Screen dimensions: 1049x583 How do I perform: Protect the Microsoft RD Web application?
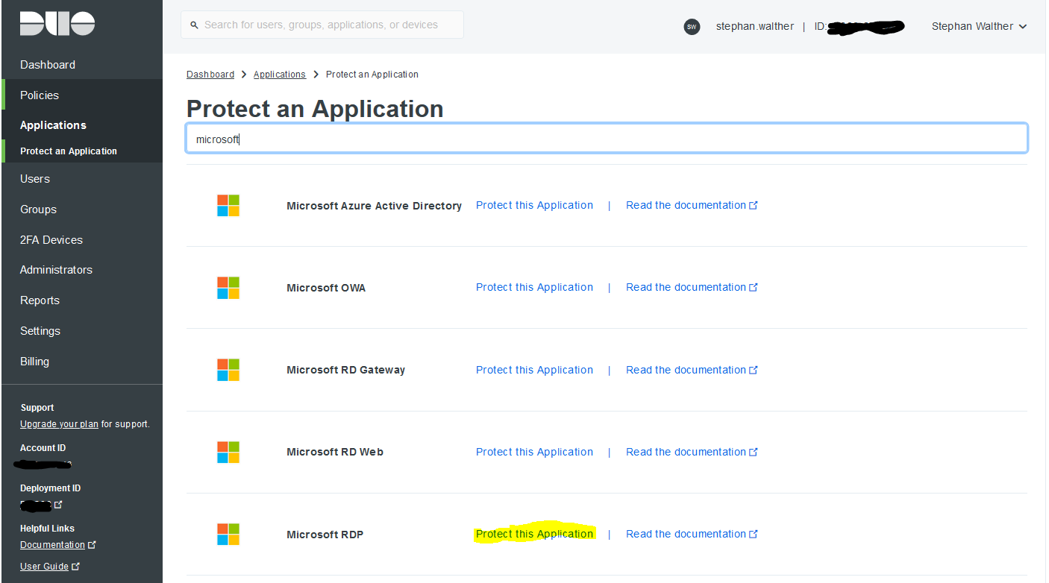click(x=534, y=452)
